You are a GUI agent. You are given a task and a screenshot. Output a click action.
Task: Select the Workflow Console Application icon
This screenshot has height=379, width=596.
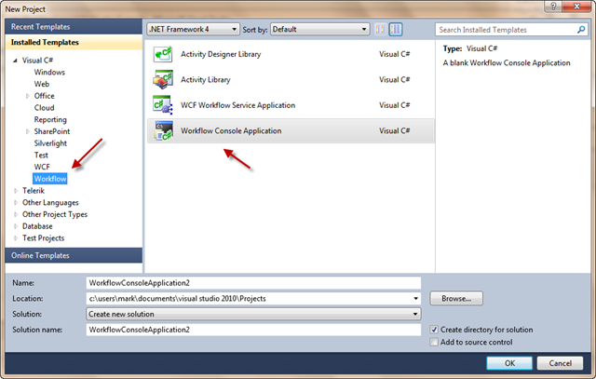[164, 130]
